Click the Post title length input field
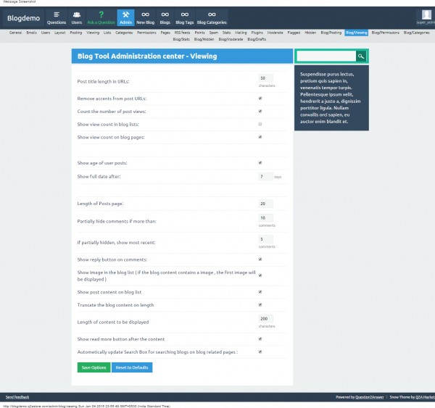Screen dimensions: 435x408 tap(265, 78)
